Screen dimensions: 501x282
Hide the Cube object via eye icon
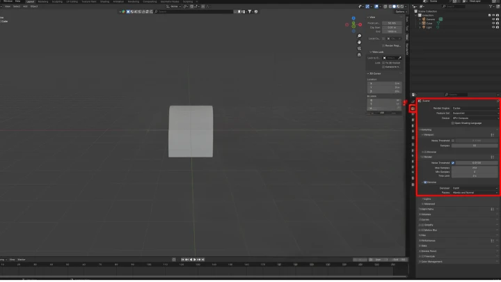493,24
